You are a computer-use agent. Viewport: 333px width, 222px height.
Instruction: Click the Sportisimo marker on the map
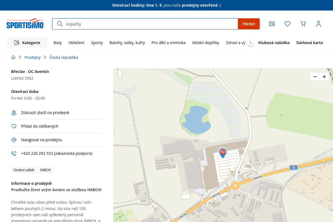223,152
